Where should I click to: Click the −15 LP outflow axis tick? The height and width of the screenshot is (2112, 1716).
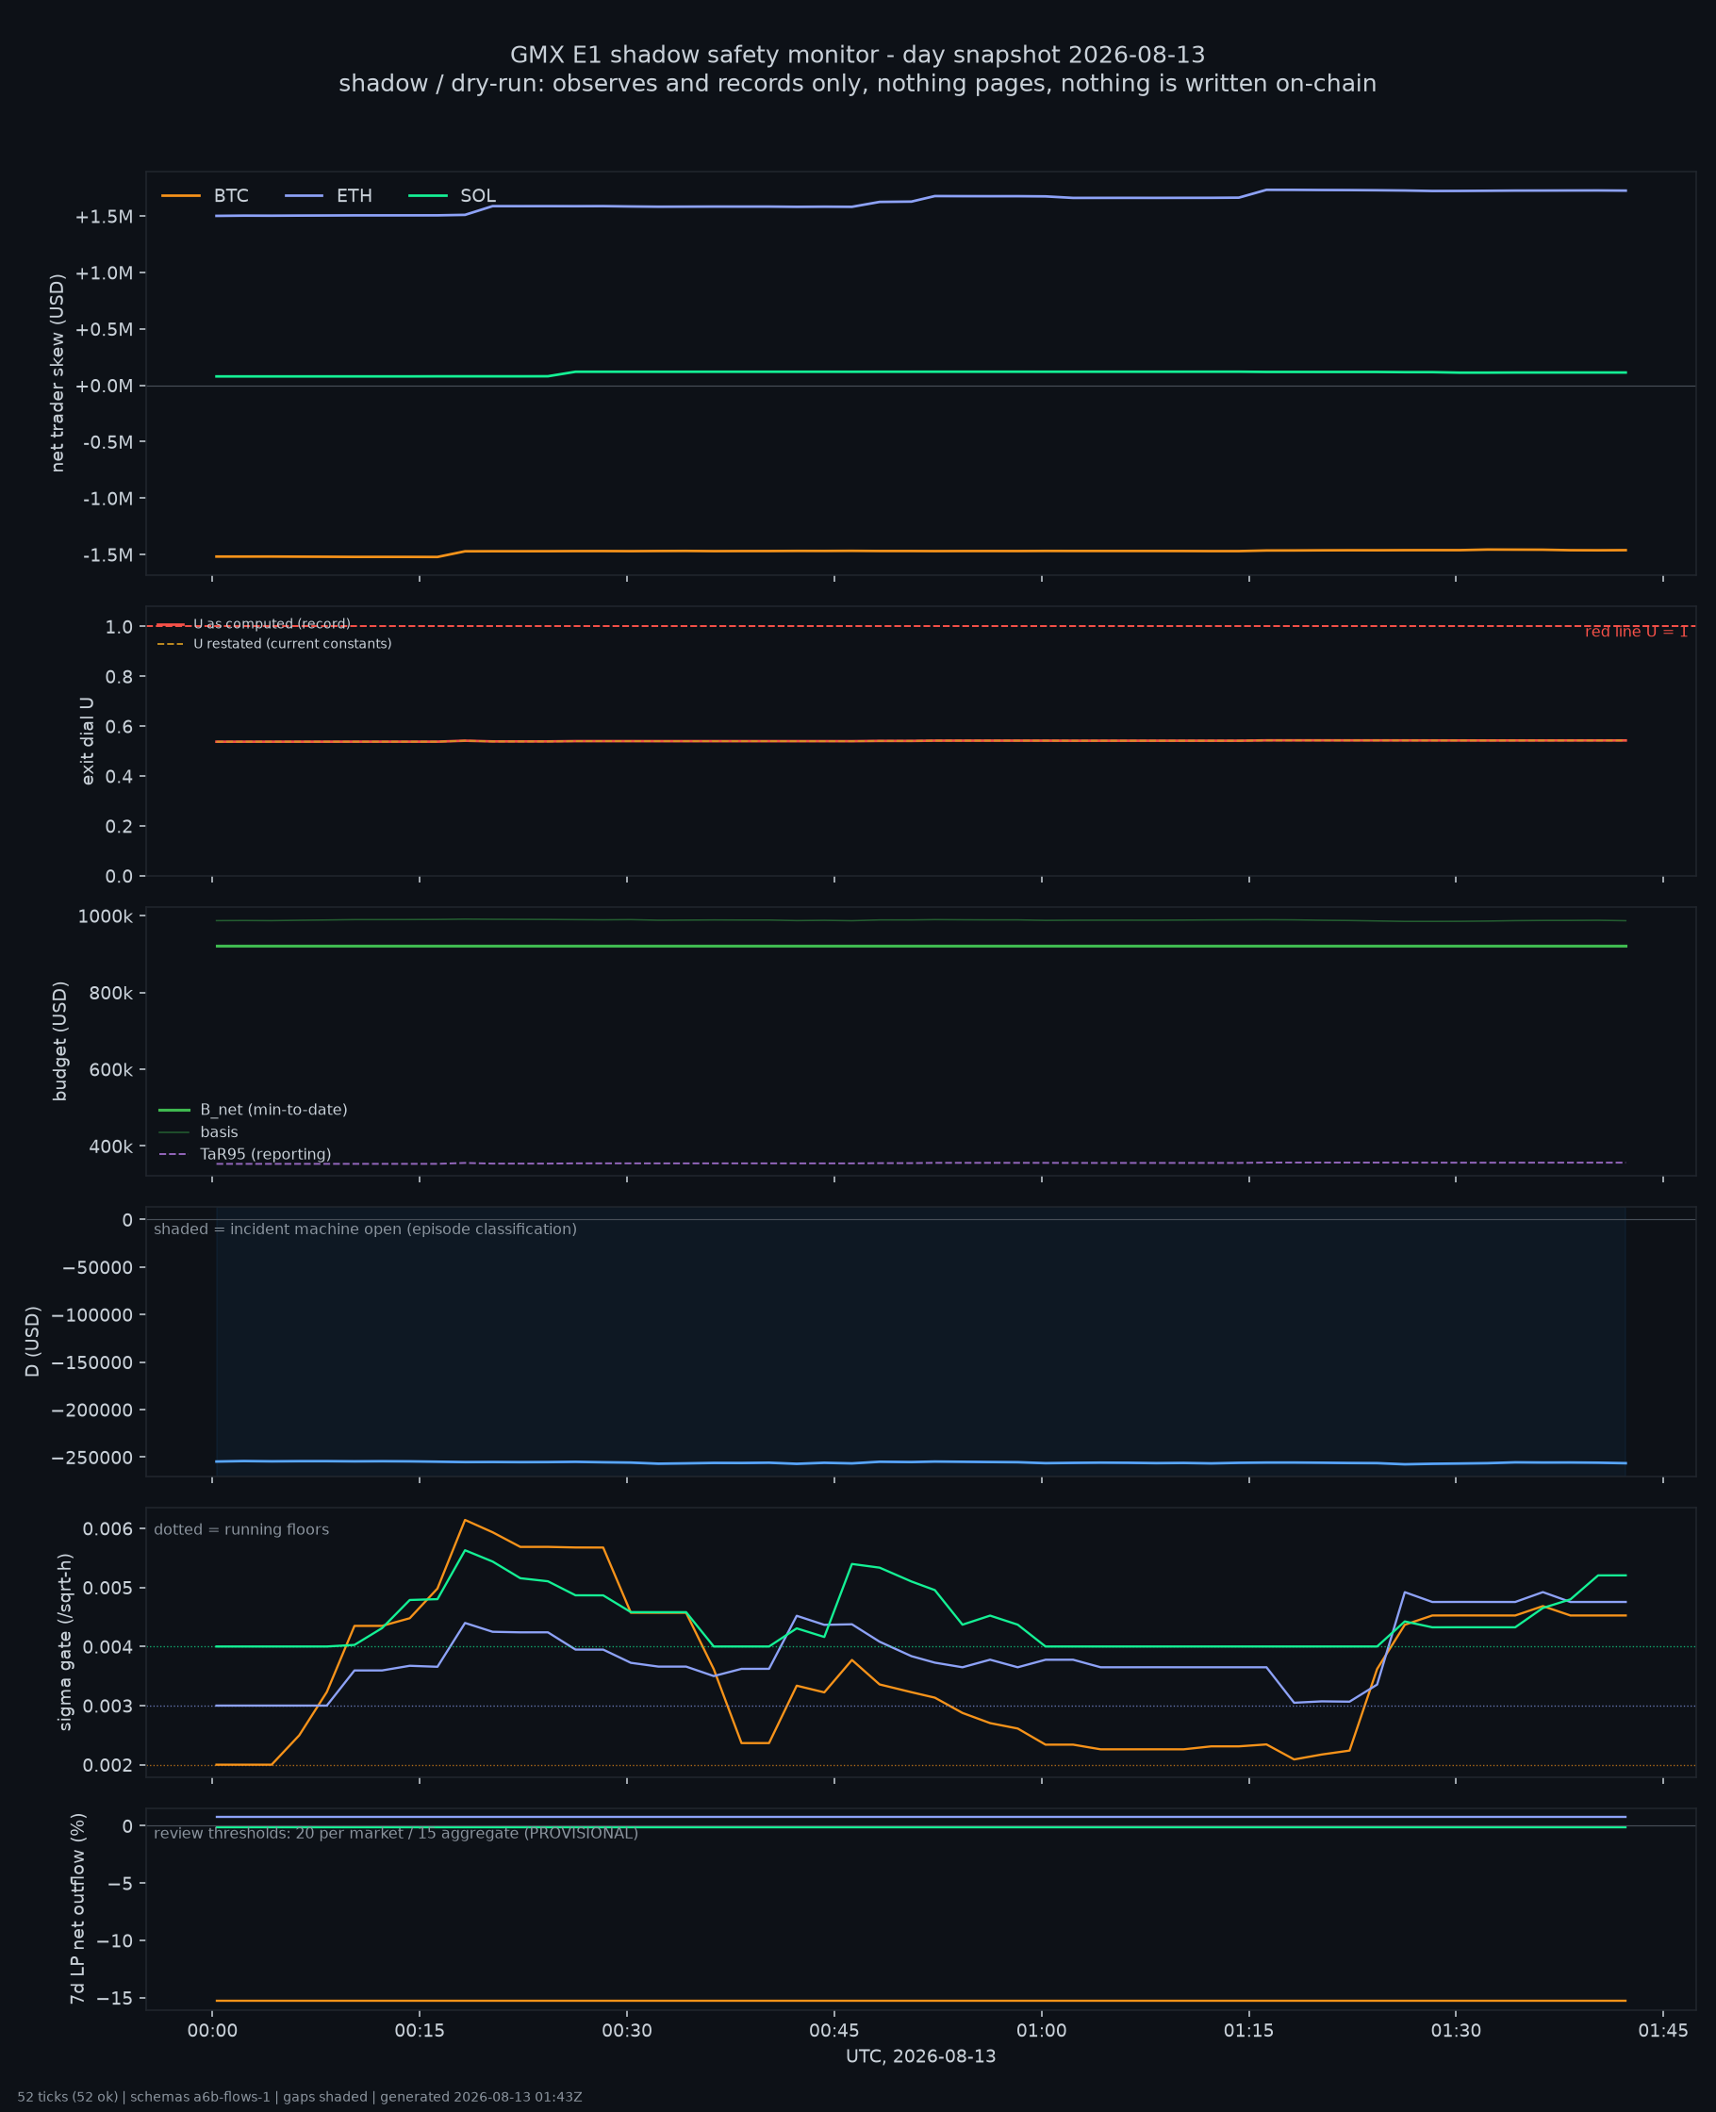115,1998
